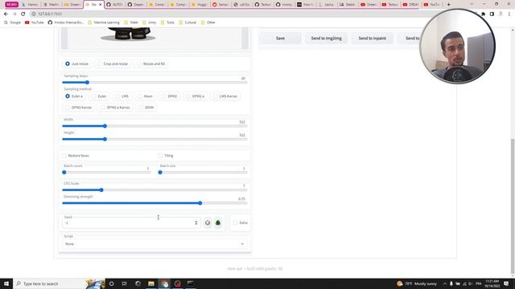515x289 pixels.
Task: Click the Batch count slider handle
Action: [x=64, y=172]
